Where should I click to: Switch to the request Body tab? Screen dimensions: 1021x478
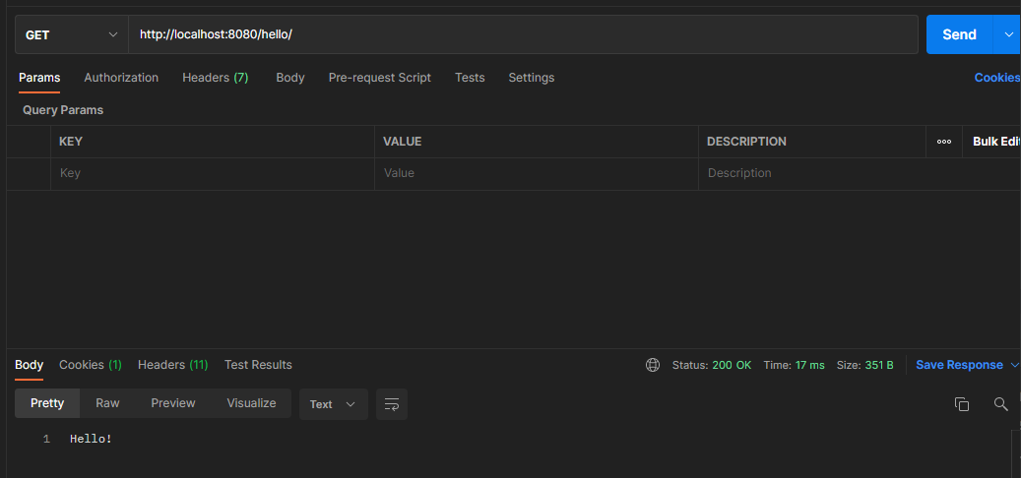(x=289, y=78)
